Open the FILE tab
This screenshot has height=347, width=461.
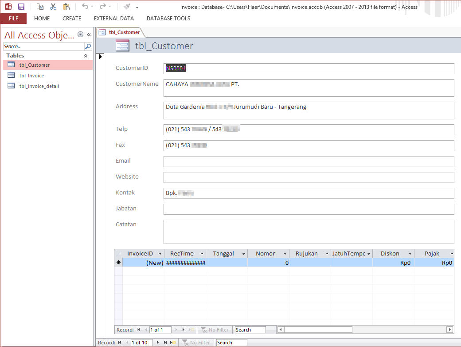point(14,19)
